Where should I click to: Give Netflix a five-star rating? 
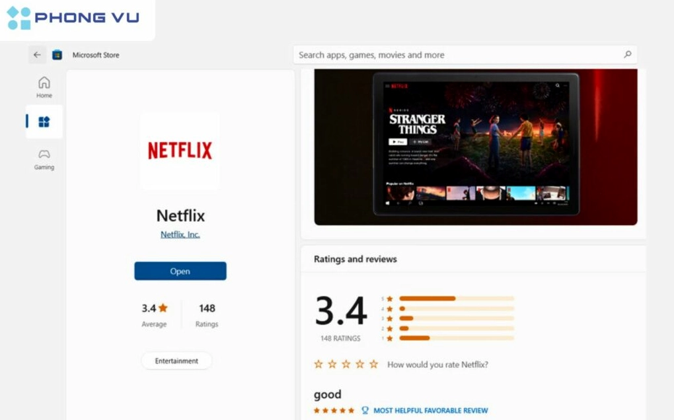pyautogui.click(x=374, y=364)
